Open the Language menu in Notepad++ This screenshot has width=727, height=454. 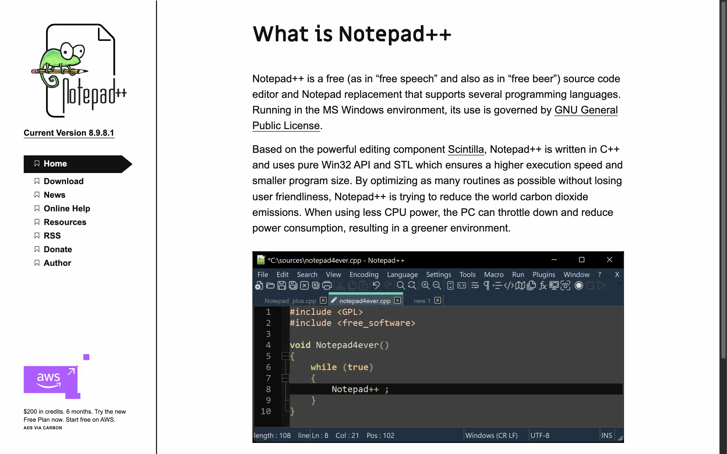[x=402, y=274]
